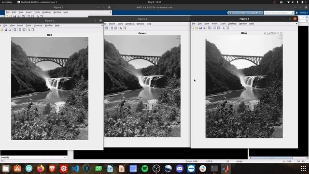
Task: Open Desktop menu in Figure 2
Action: [x=38, y=26]
